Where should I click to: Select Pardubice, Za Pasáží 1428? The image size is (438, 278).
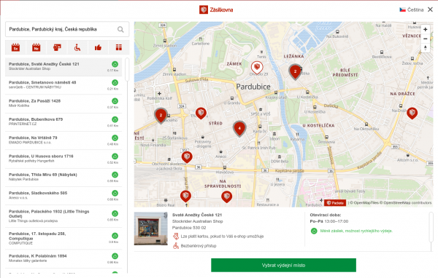[x=64, y=103]
